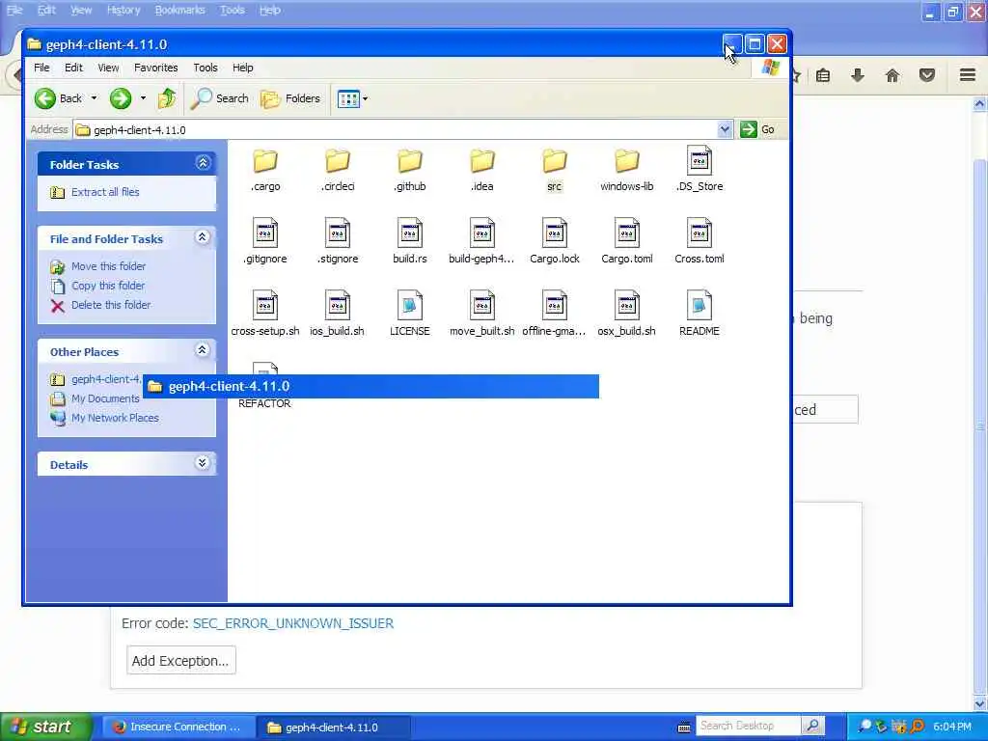Open the Search toolbar button
The image size is (988, 741).
[x=220, y=98]
